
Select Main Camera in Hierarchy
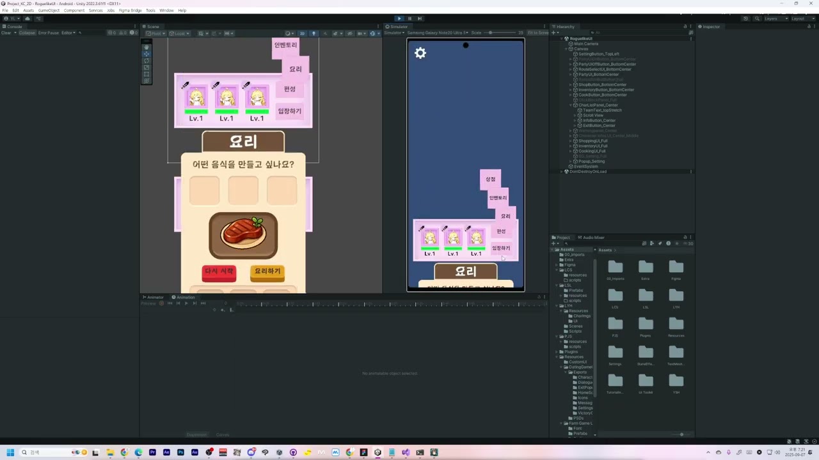[586, 44]
